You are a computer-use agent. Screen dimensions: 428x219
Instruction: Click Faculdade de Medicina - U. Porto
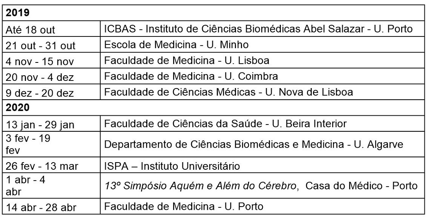pos(184,206)
